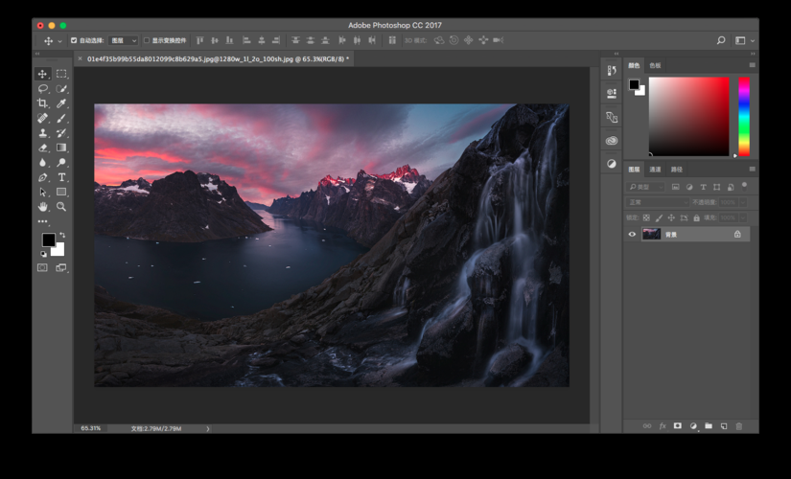The width and height of the screenshot is (791, 479).
Task: Add a layer mask from Layers panel
Action: point(677,426)
